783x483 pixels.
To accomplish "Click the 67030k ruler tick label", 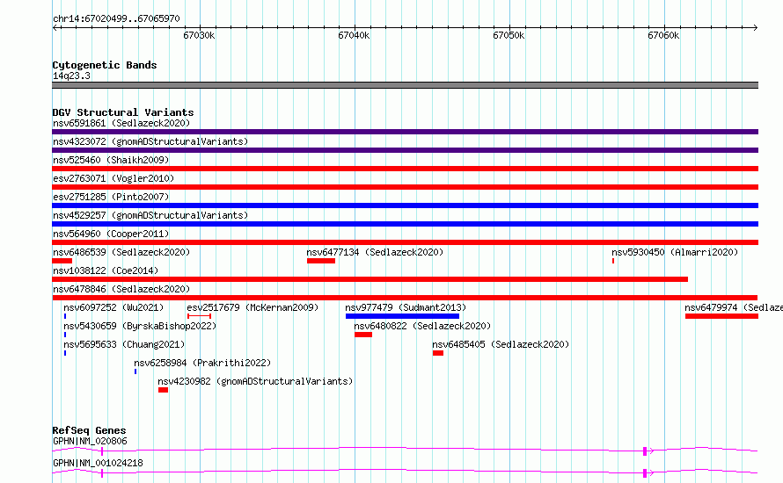I will pyautogui.click(x=199, y=35).
